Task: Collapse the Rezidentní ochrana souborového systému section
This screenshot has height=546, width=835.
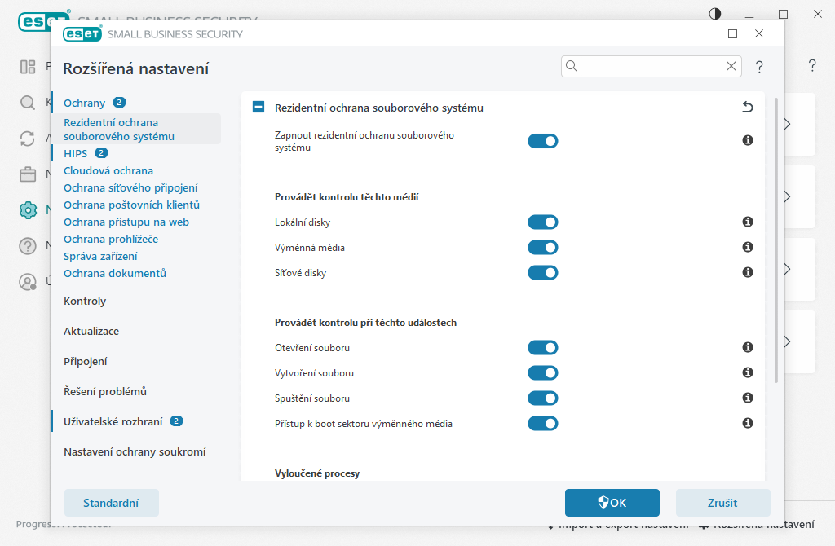Action: point(258,108)
